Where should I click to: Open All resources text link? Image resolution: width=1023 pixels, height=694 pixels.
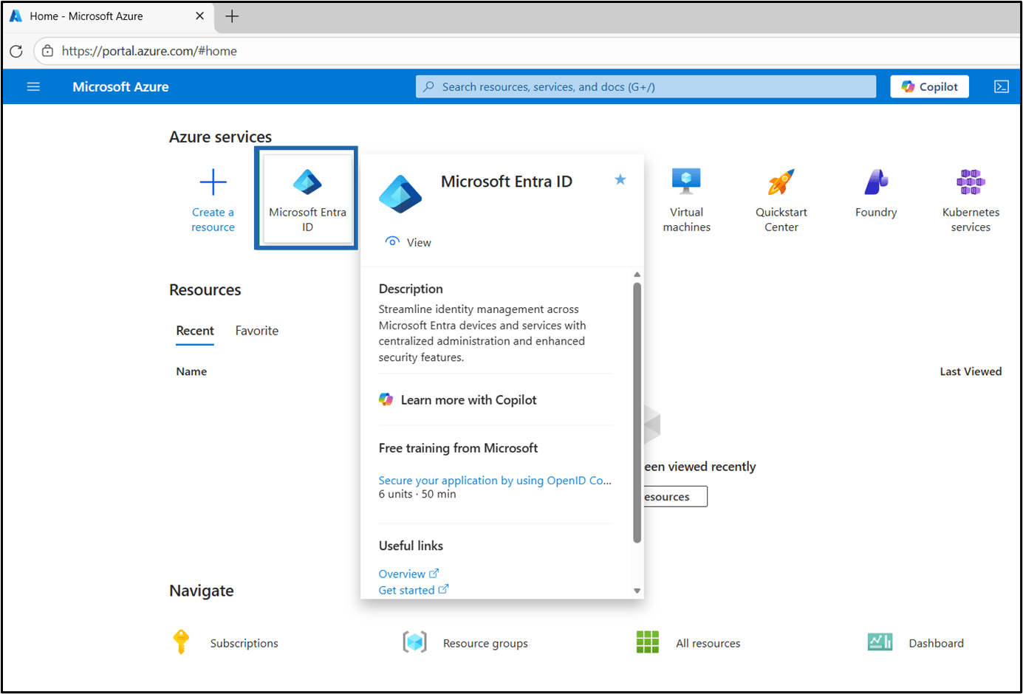click(x=708, y=643)
